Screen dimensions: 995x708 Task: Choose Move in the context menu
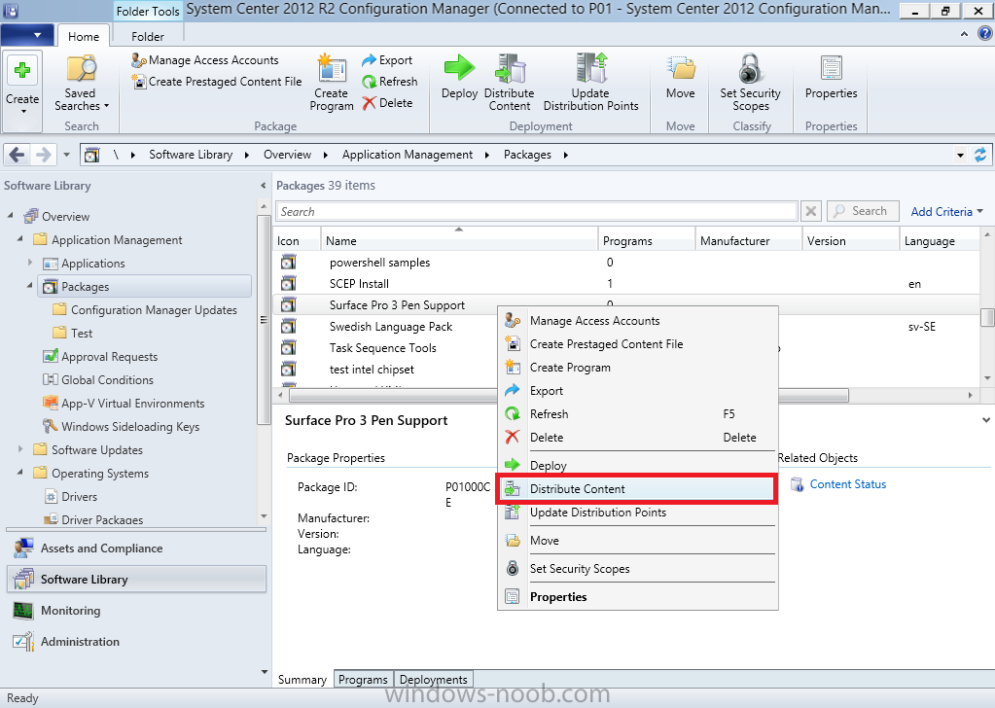637,541
